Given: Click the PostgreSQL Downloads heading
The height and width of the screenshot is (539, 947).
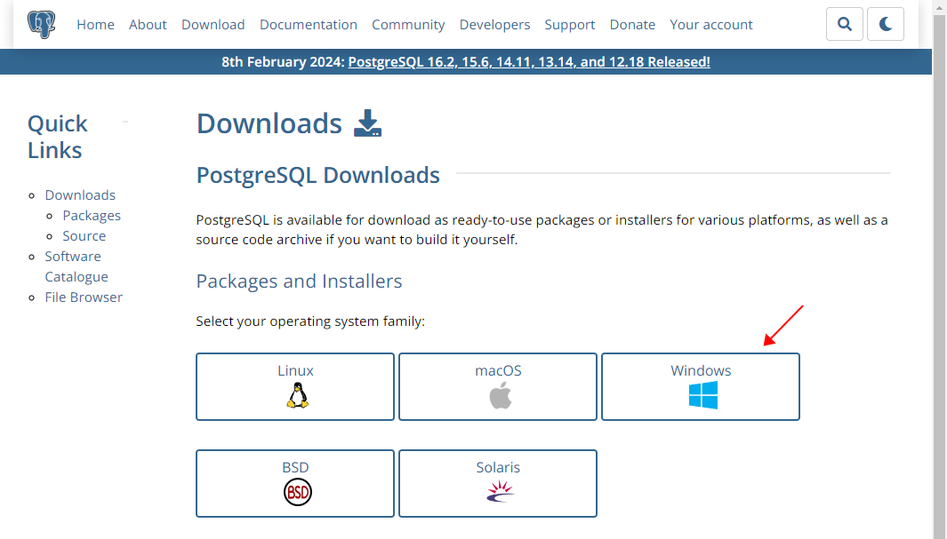Looking at the screenshot, I should pyautogui.click(x=318, y=175).
